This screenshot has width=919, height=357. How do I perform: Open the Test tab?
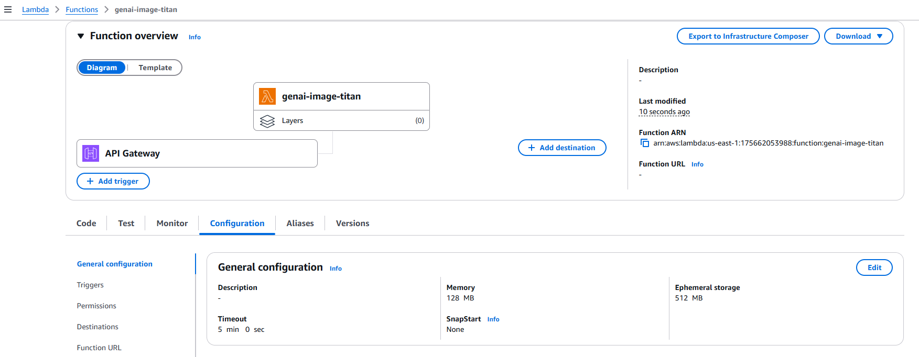click(x=126, y=223)
